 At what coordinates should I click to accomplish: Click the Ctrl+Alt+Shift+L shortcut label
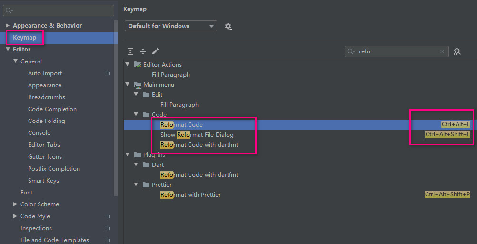pos(448,134)
